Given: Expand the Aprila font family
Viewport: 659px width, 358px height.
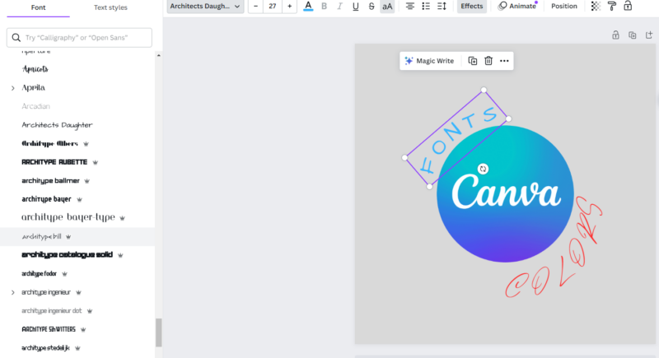Looking at the screenshot, I should (12, 88).
